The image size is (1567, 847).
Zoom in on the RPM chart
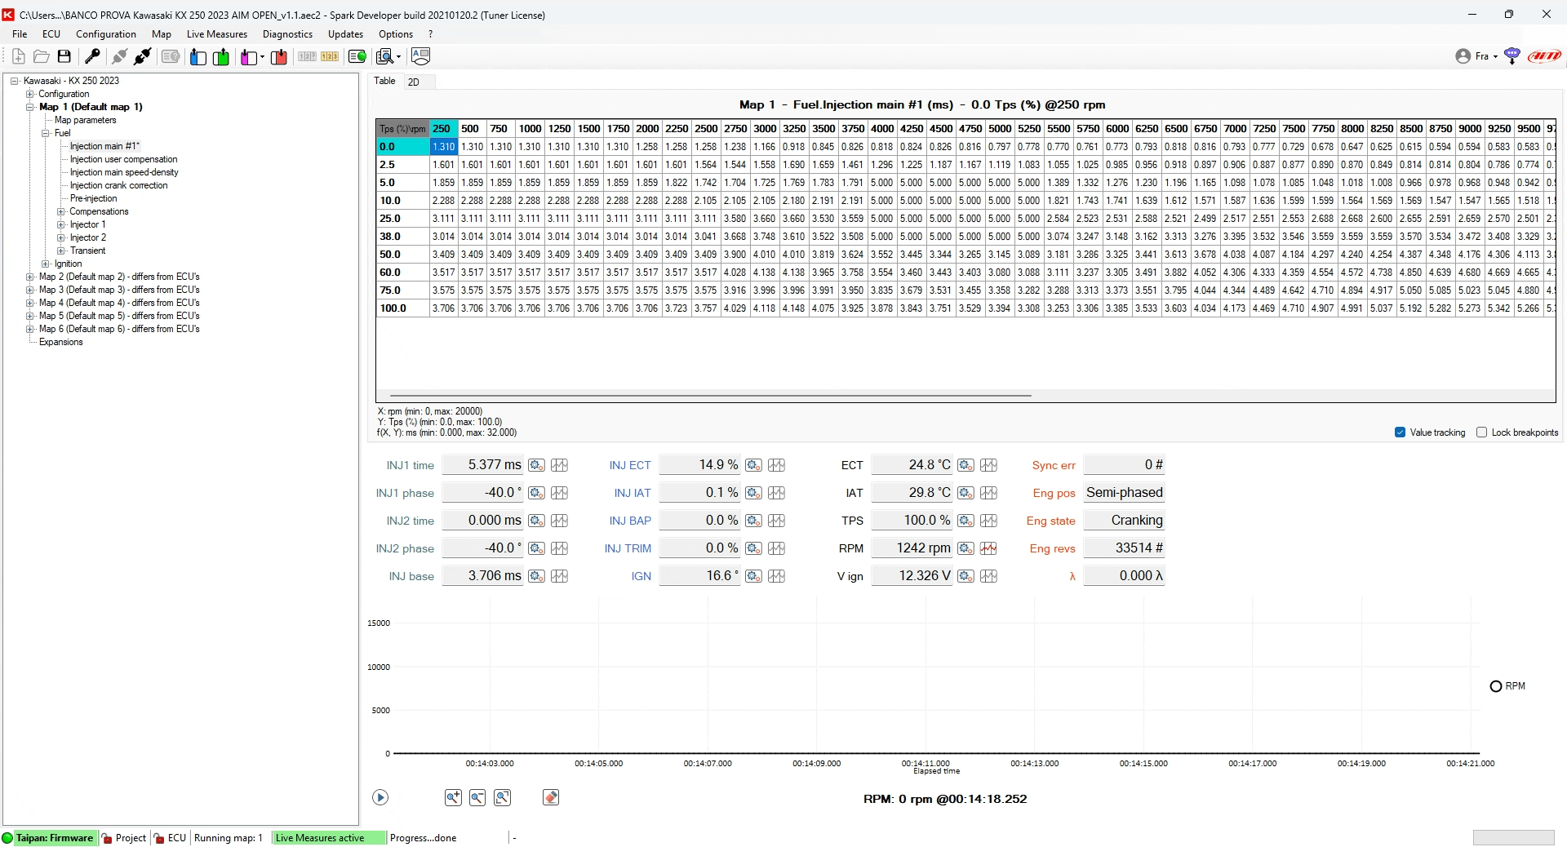pos(453,797)
